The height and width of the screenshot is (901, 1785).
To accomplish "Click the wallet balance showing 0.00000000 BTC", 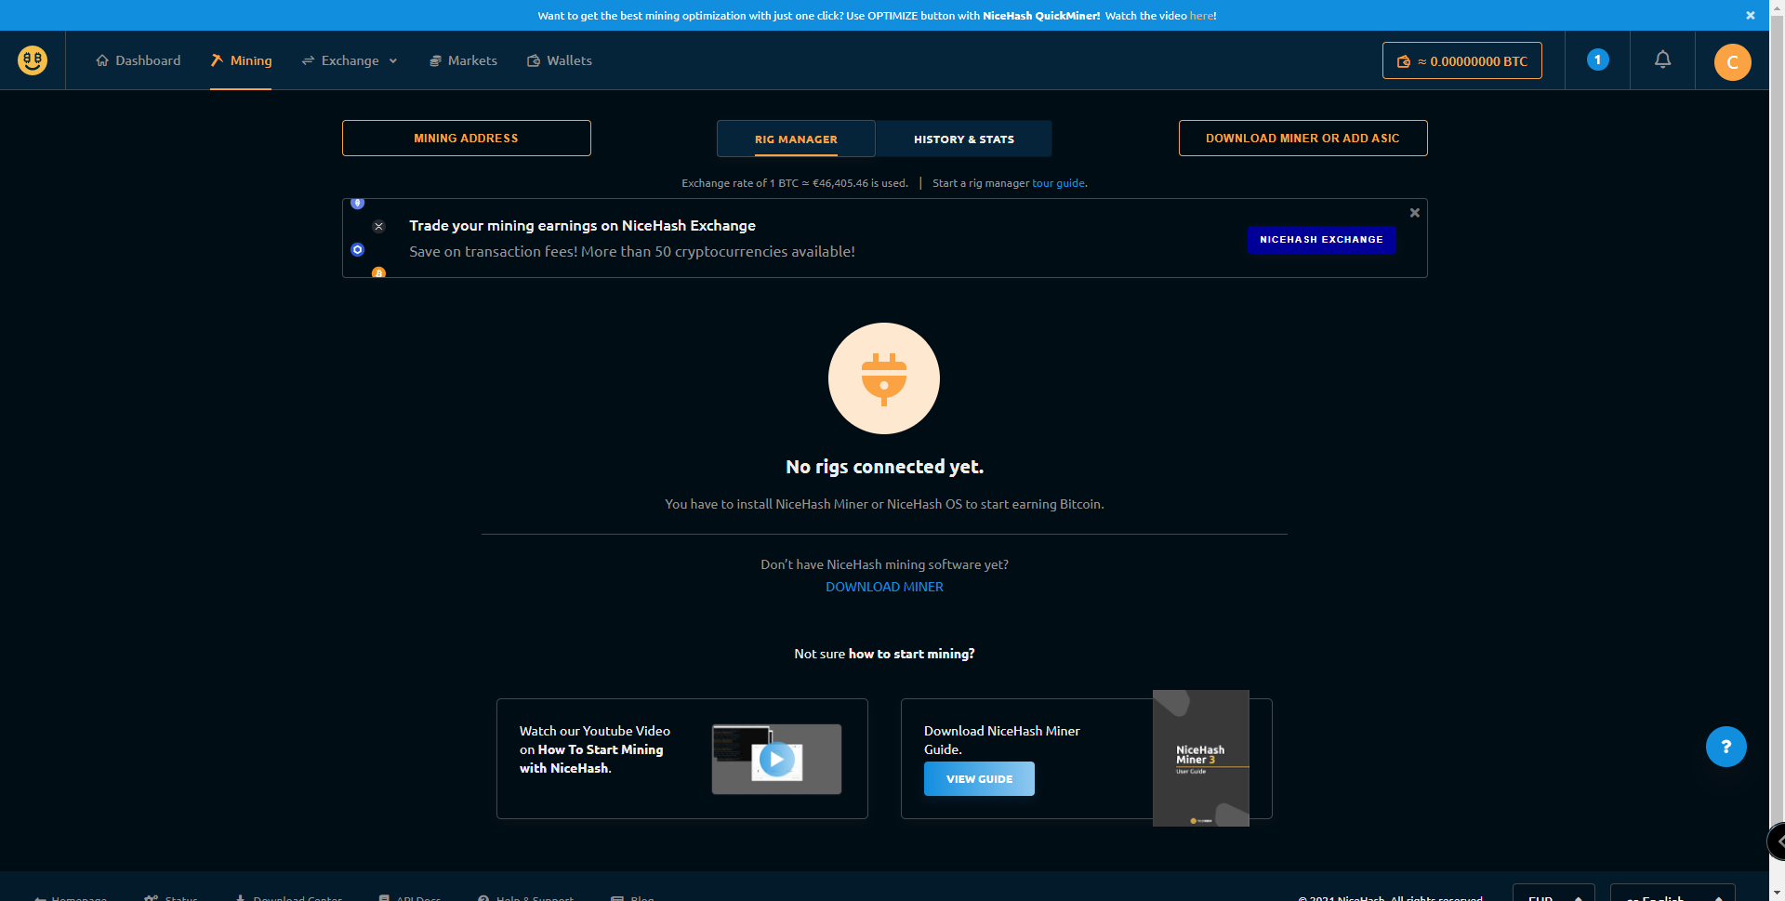I will [x=1461, y=60].
